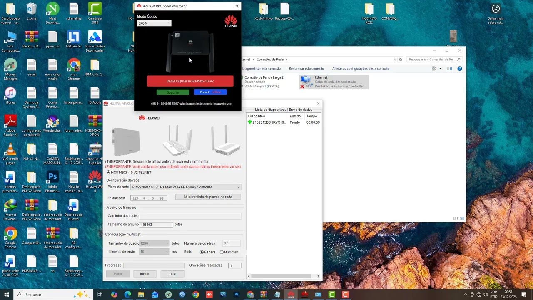Viewport: 533px width, 300px height.
Task: Launch VLC media player shortcut
Action: tap(10, 153)
